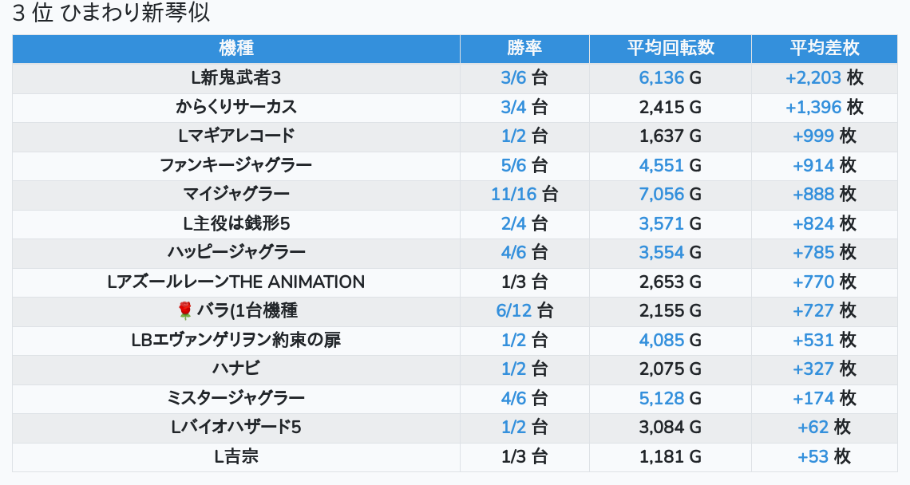
Task: Open the 3/4 win rate for からくりサーカス
Action: tap(514, 107)
